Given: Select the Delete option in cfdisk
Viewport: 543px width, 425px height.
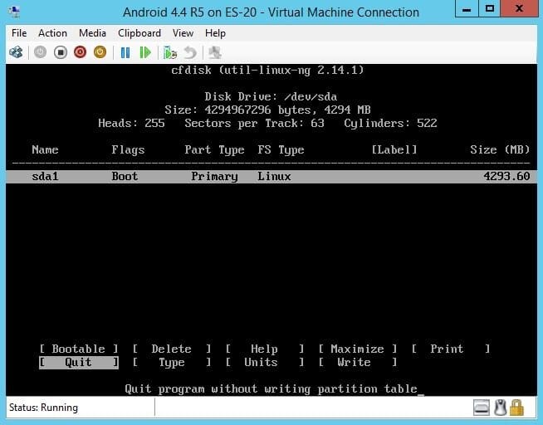Looking at the screenshot, I should [x=172, y=349].
